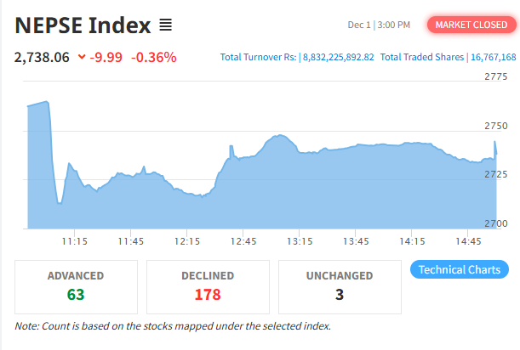Screen dimensions: 520x350
Task: Click the NEPSE Index heading
Action: point(83,25)
